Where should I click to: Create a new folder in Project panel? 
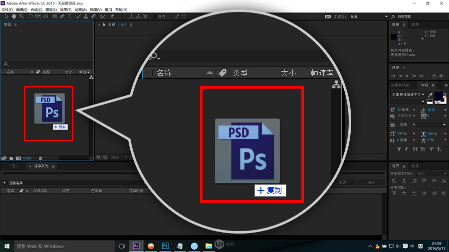pos(11,158)
